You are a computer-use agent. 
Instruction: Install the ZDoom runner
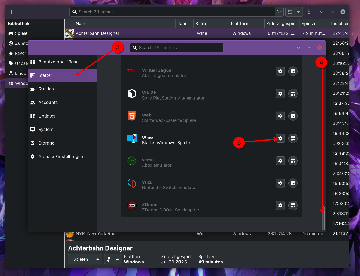click(x=293, y=205)
